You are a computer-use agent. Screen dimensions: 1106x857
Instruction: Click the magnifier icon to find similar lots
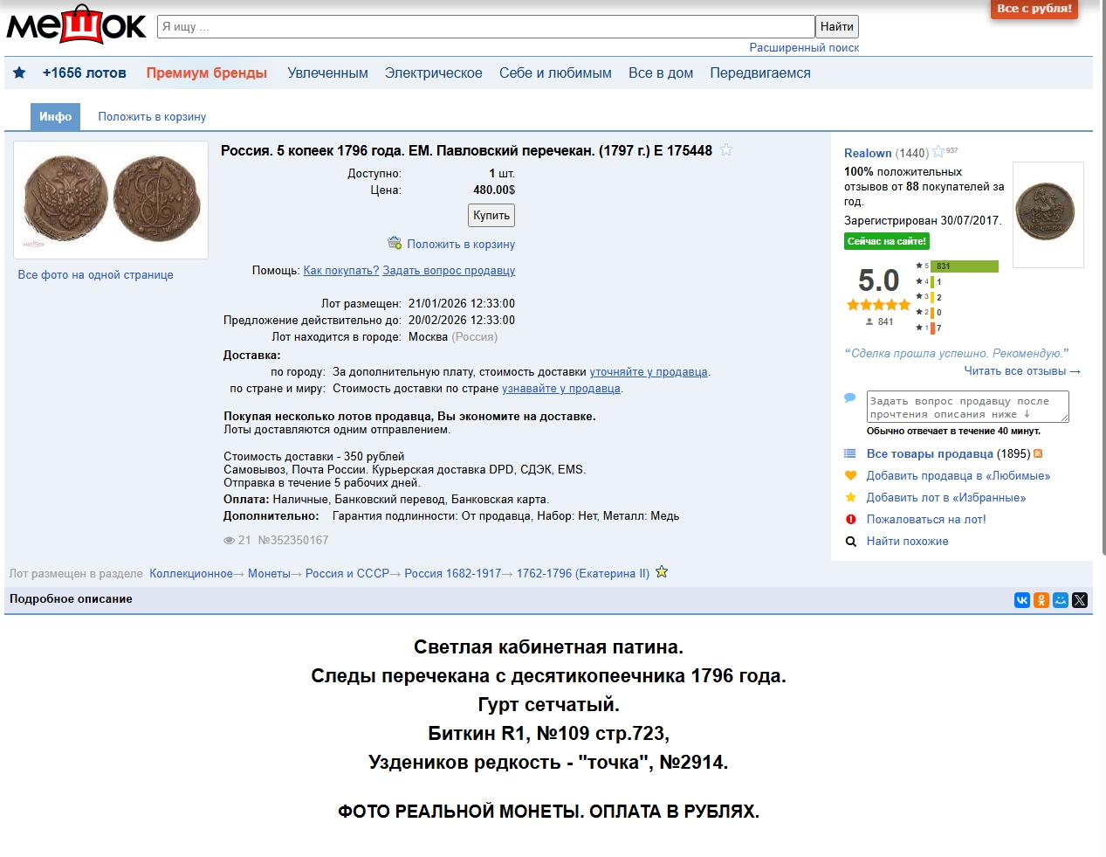(850, 542)
